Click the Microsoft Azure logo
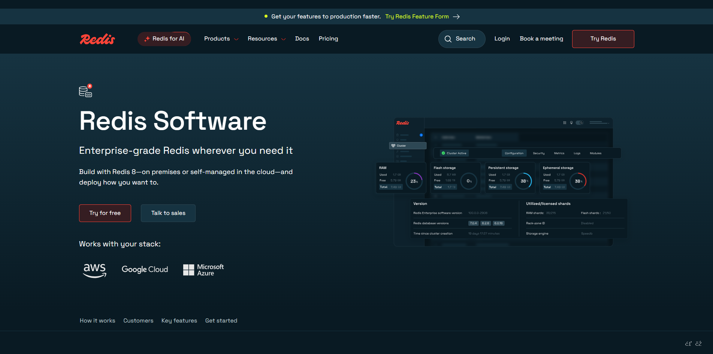The image size is (713, 354). (203, 270)
